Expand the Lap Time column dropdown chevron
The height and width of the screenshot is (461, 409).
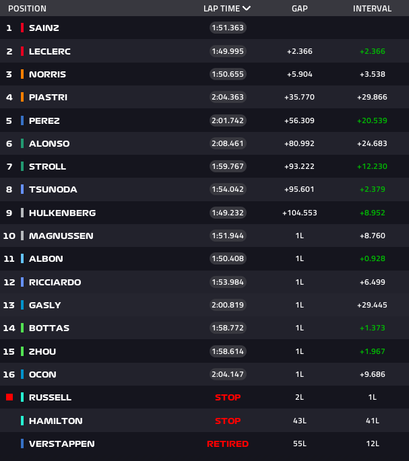click(x=247, y=9)
